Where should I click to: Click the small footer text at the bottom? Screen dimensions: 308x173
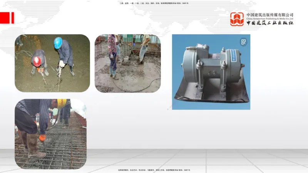tap(154, 170)
